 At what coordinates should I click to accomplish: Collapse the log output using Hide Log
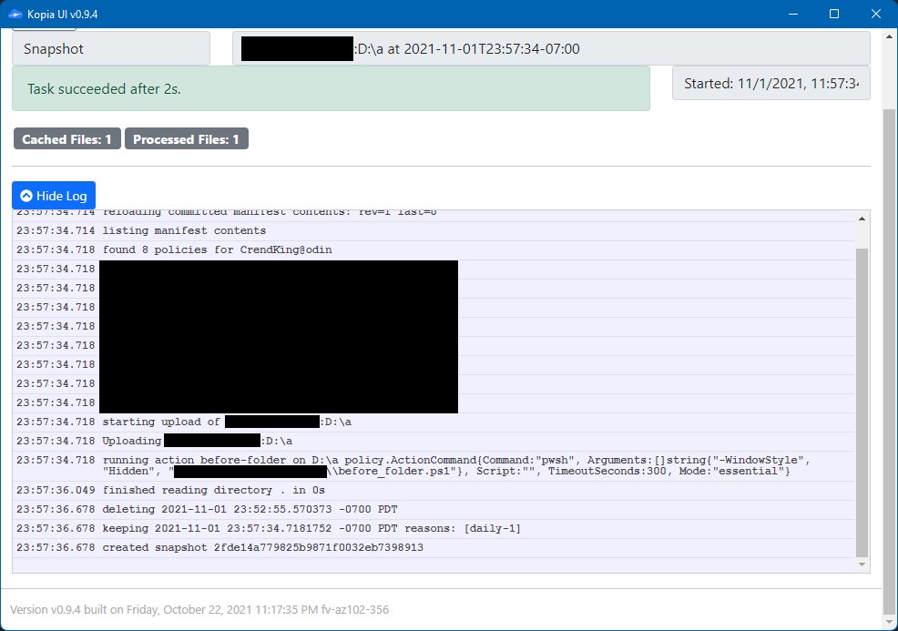(53, 195)
